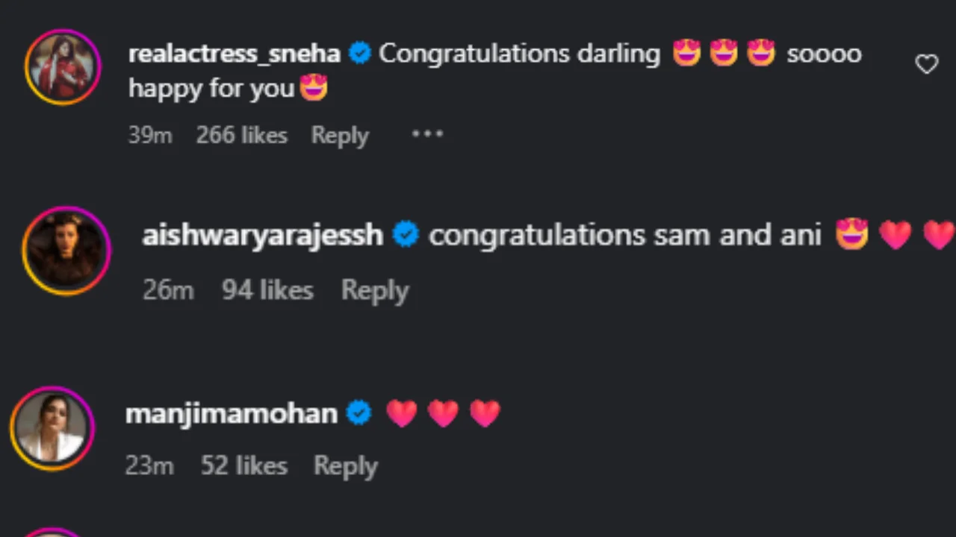Click the 23m timestamp on manjimamohan's comment
The width and height of the screenshot is (956, 537).
pos(149,465)
